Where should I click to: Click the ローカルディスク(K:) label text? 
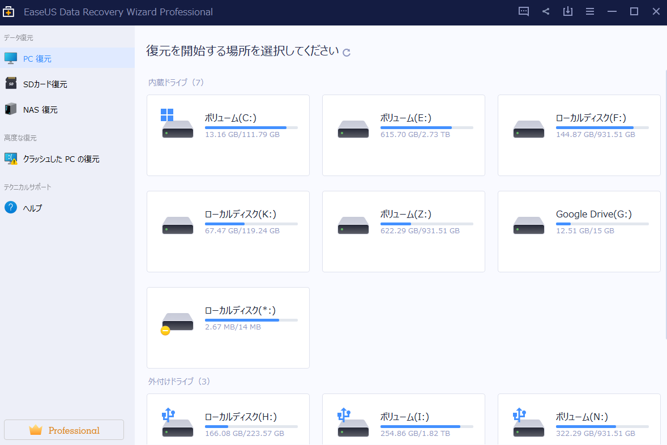[x=240, y=214]
